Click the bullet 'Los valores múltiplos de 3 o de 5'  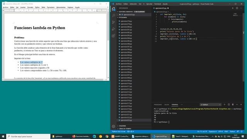(x=34, y=65)
